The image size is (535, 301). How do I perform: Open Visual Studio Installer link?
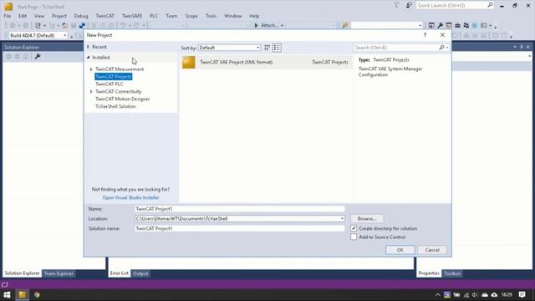tap(130, 197)
